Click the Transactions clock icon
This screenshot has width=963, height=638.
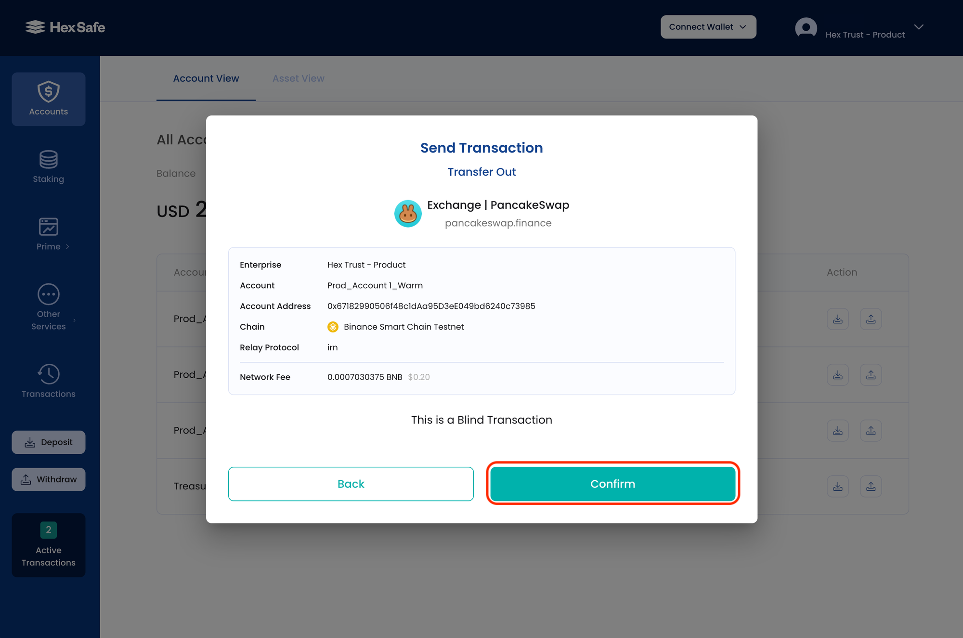click(x=48, y=374)
